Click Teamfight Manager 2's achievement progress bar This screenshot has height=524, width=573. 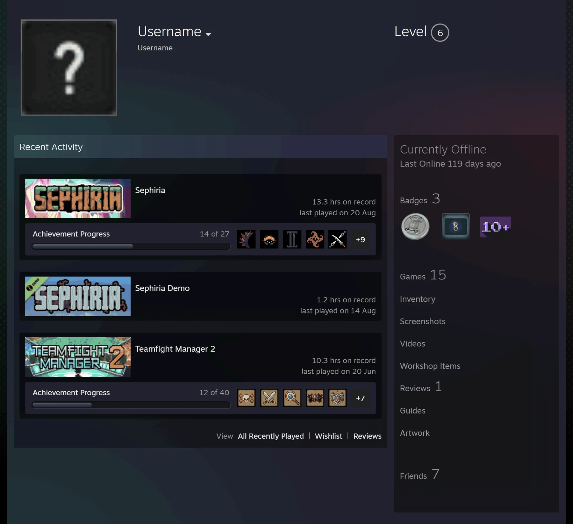tap(131, 405)
